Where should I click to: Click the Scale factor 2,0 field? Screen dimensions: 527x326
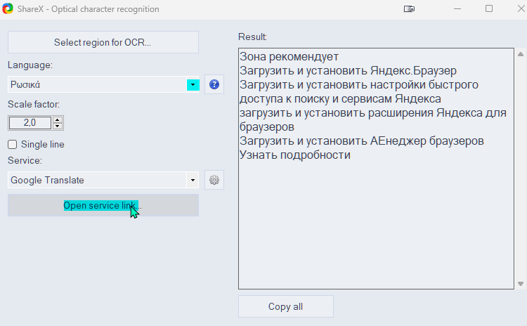coord(30,123)
